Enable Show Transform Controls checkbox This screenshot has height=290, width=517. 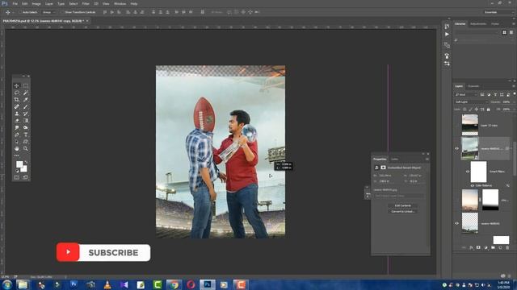click(x=61, y=12)
